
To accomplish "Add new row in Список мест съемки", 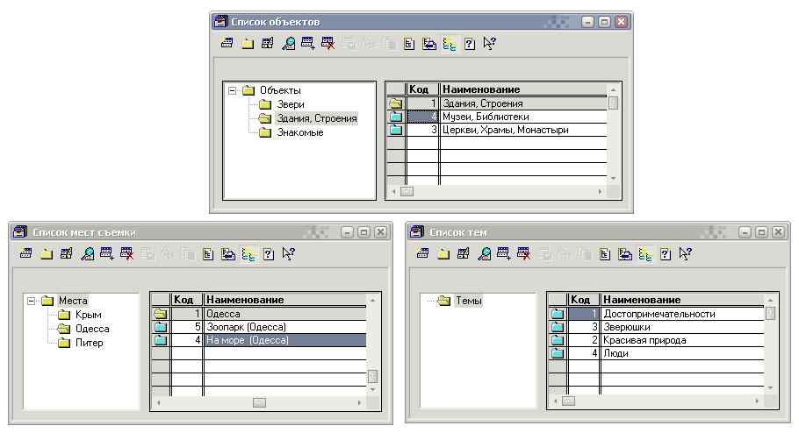I will tap(26, 253).
